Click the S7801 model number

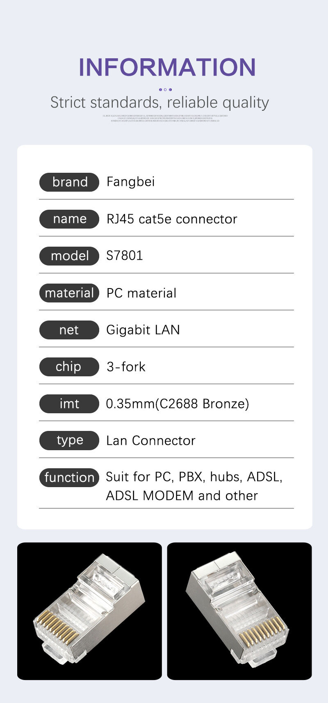pyautogui.click(x=124, y=256)
